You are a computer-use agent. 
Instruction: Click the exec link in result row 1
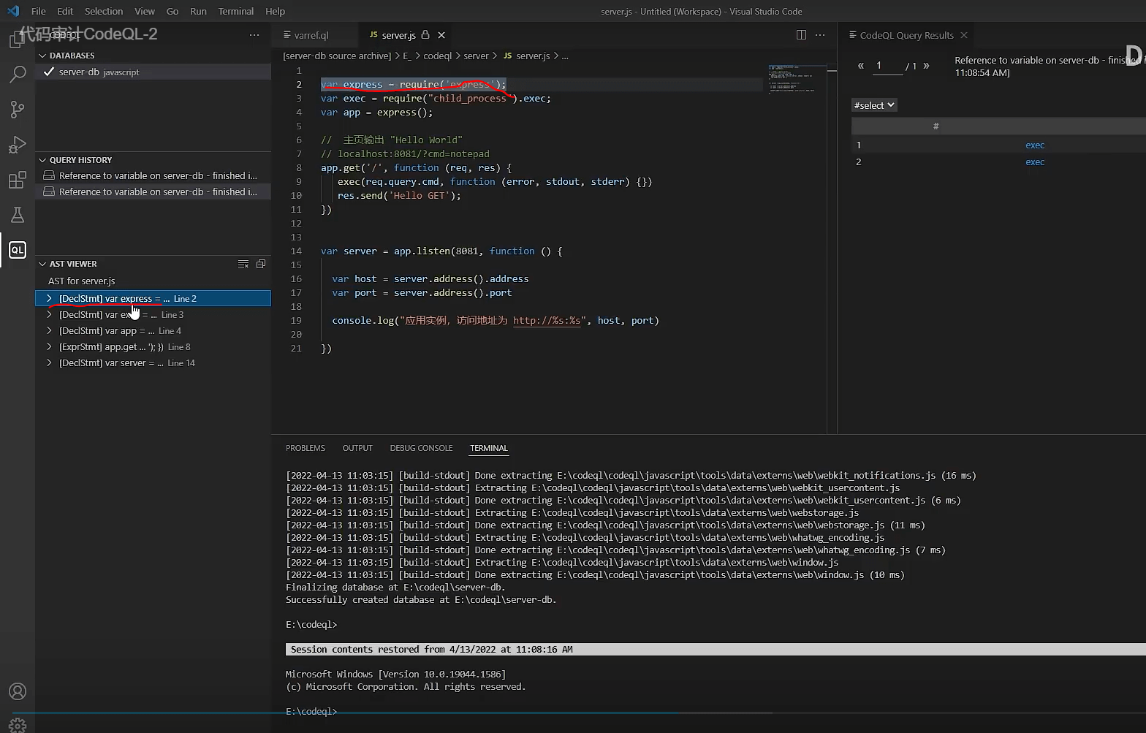(x=1035, y=145)
